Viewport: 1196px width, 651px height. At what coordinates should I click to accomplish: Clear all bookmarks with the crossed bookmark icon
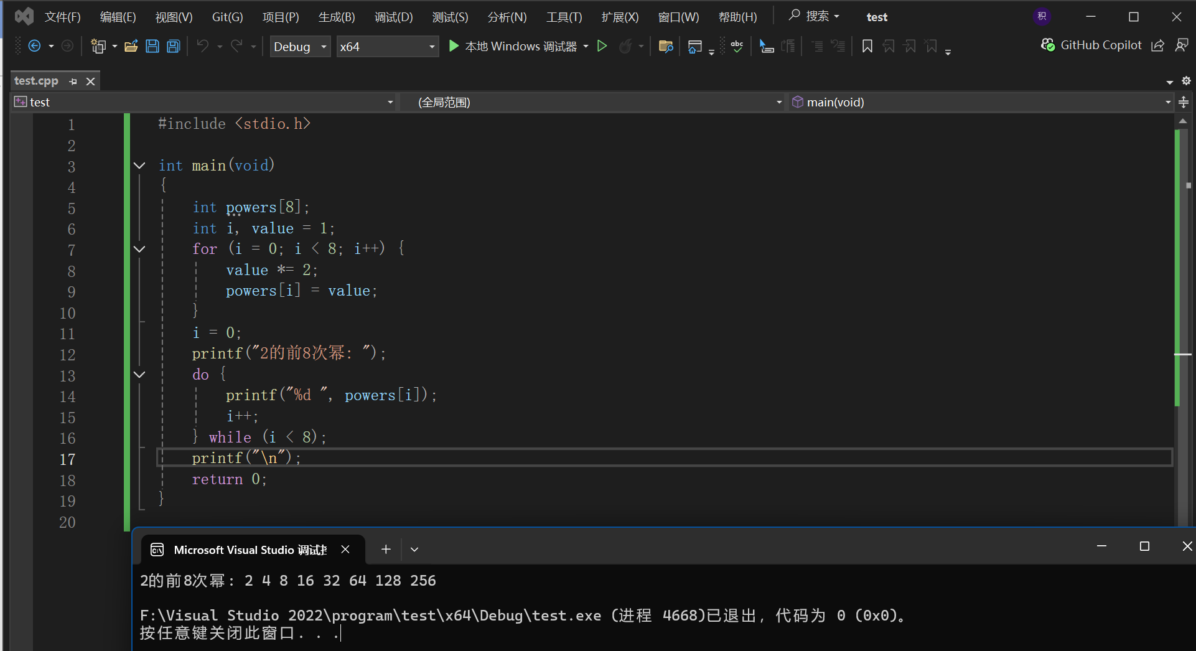[x=931, y=46]
